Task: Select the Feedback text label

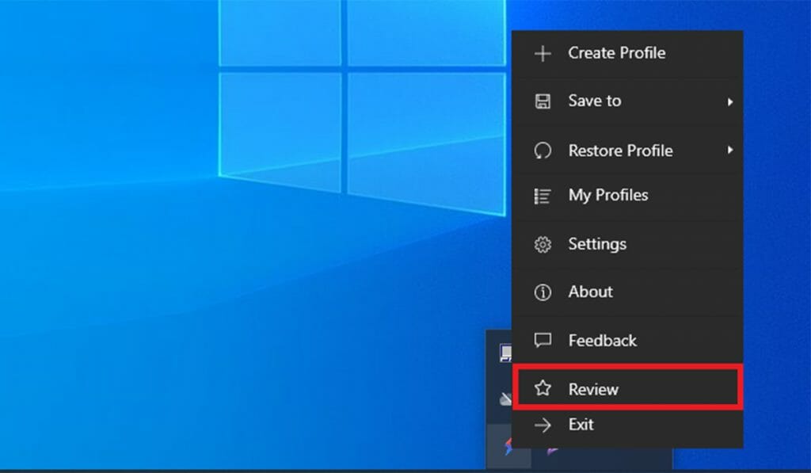Action: pos(602,341)
